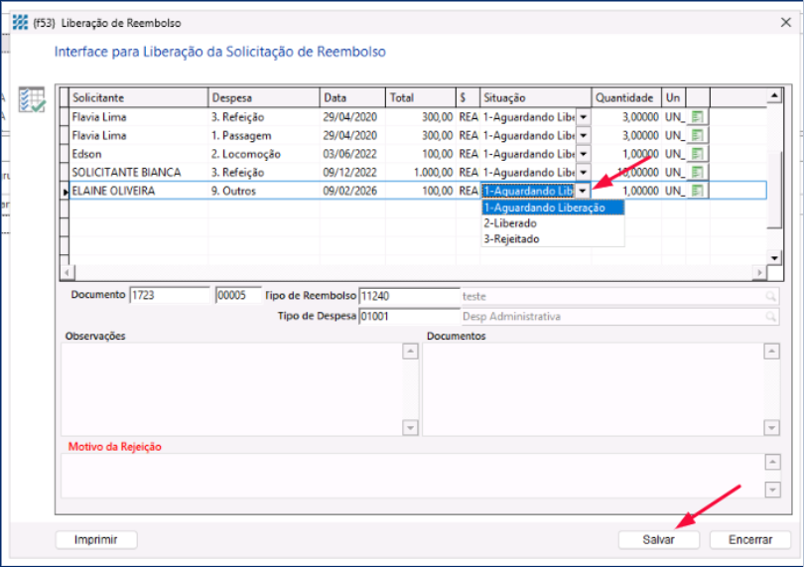Click green sheet icon in Edson row

pos(699,154)
